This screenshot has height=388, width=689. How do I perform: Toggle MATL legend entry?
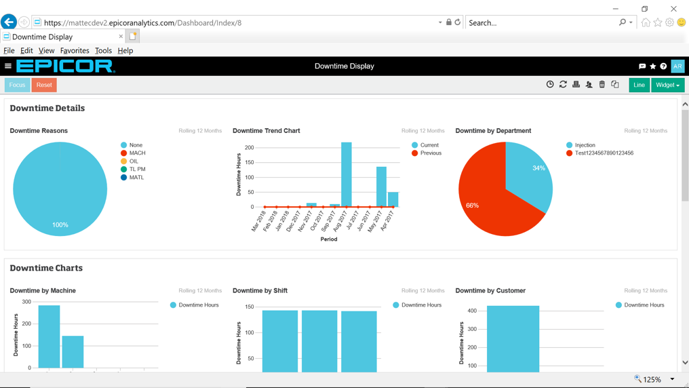point(132,178)
